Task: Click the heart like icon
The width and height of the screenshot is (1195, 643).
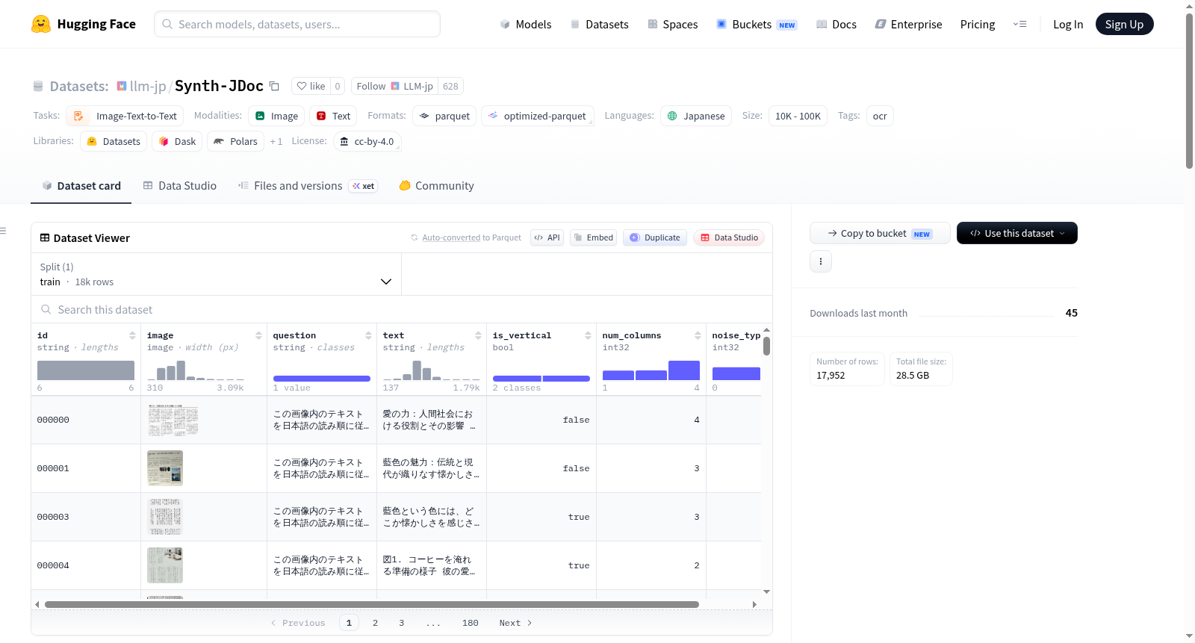Action: click(x=302, y=86)
